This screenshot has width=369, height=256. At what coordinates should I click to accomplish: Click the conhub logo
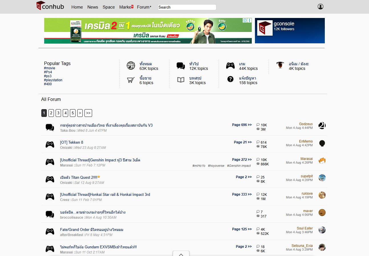tap(50, 6)
